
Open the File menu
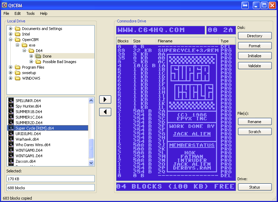tap(6, 13)
